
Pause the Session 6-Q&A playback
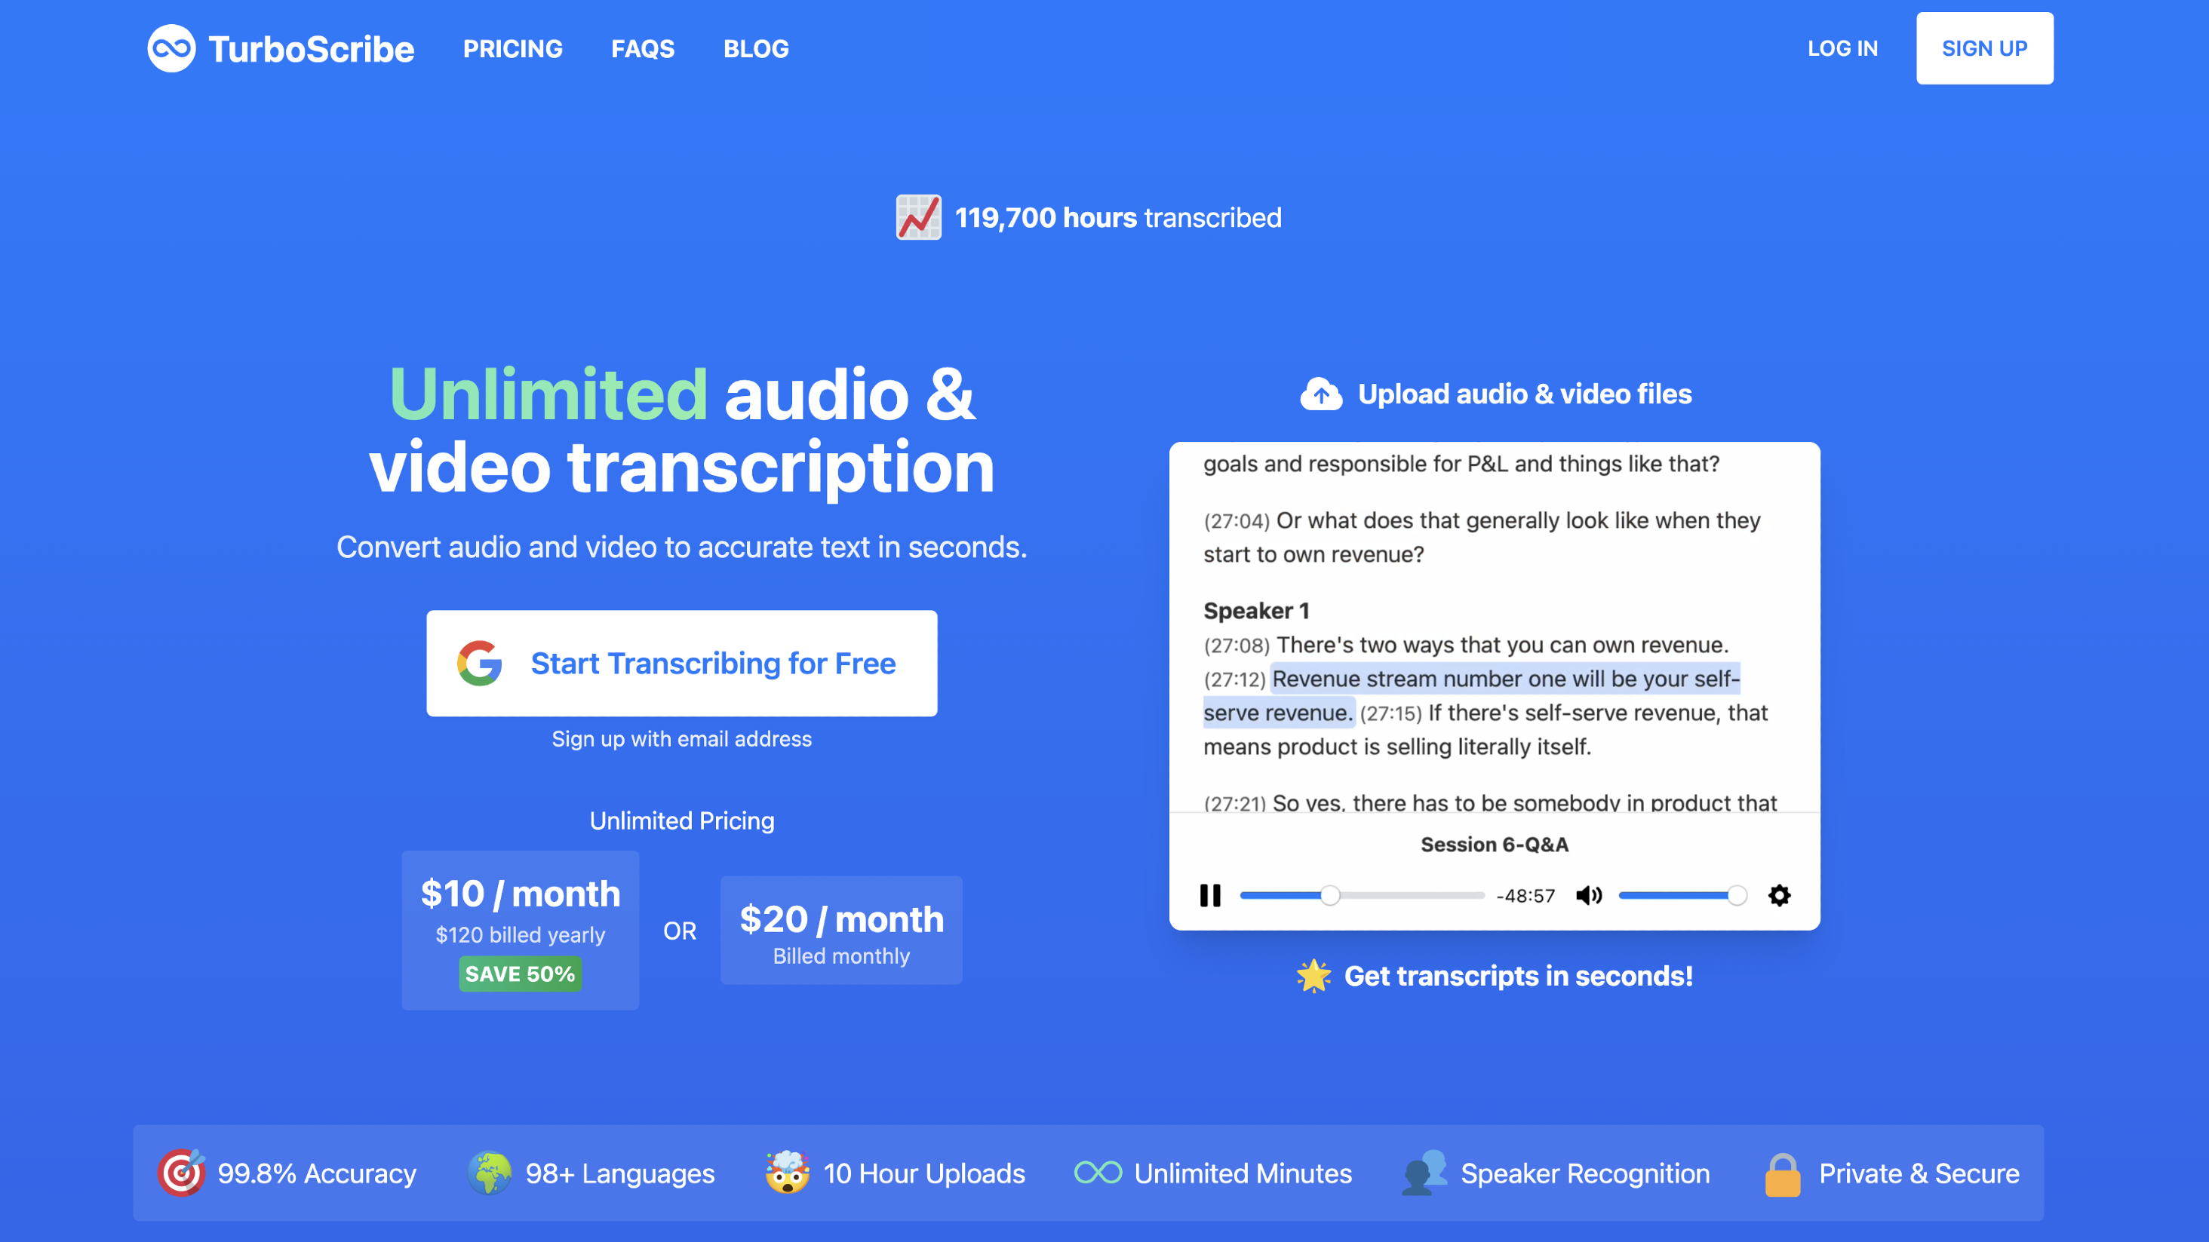click(x=1210, y=895)
